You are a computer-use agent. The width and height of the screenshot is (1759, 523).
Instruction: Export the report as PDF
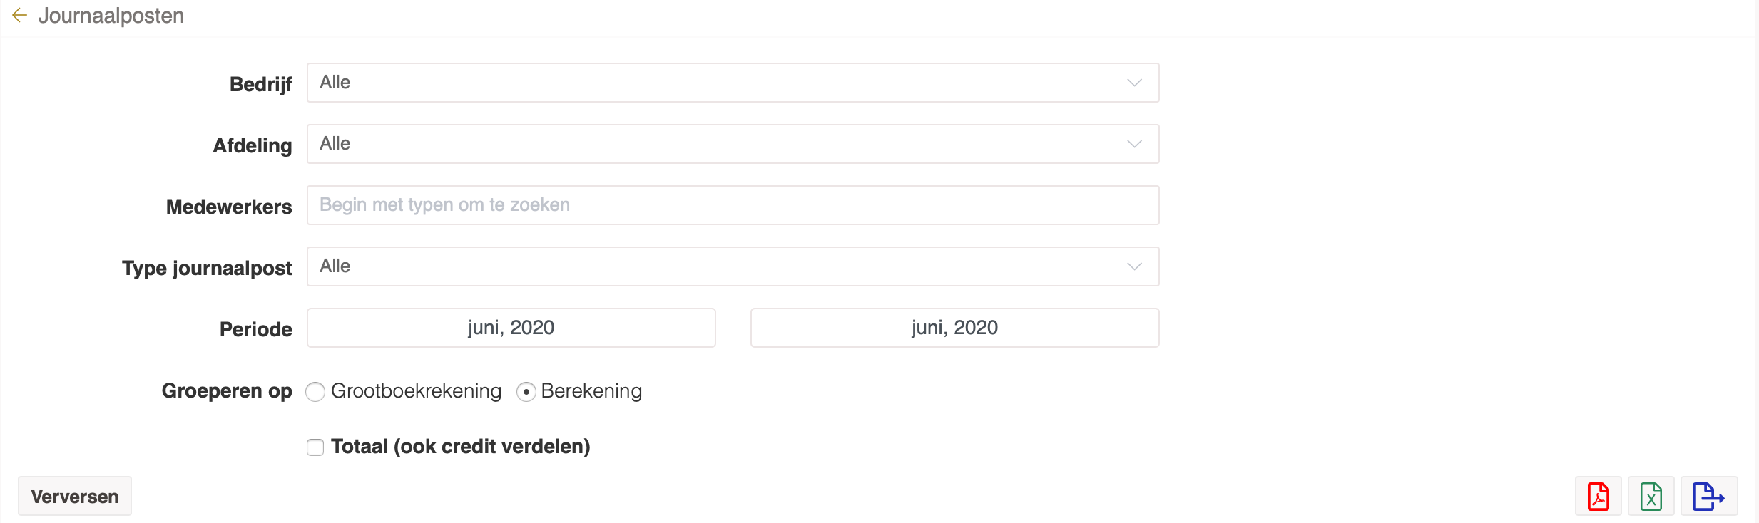click(x=1598, y=496)
